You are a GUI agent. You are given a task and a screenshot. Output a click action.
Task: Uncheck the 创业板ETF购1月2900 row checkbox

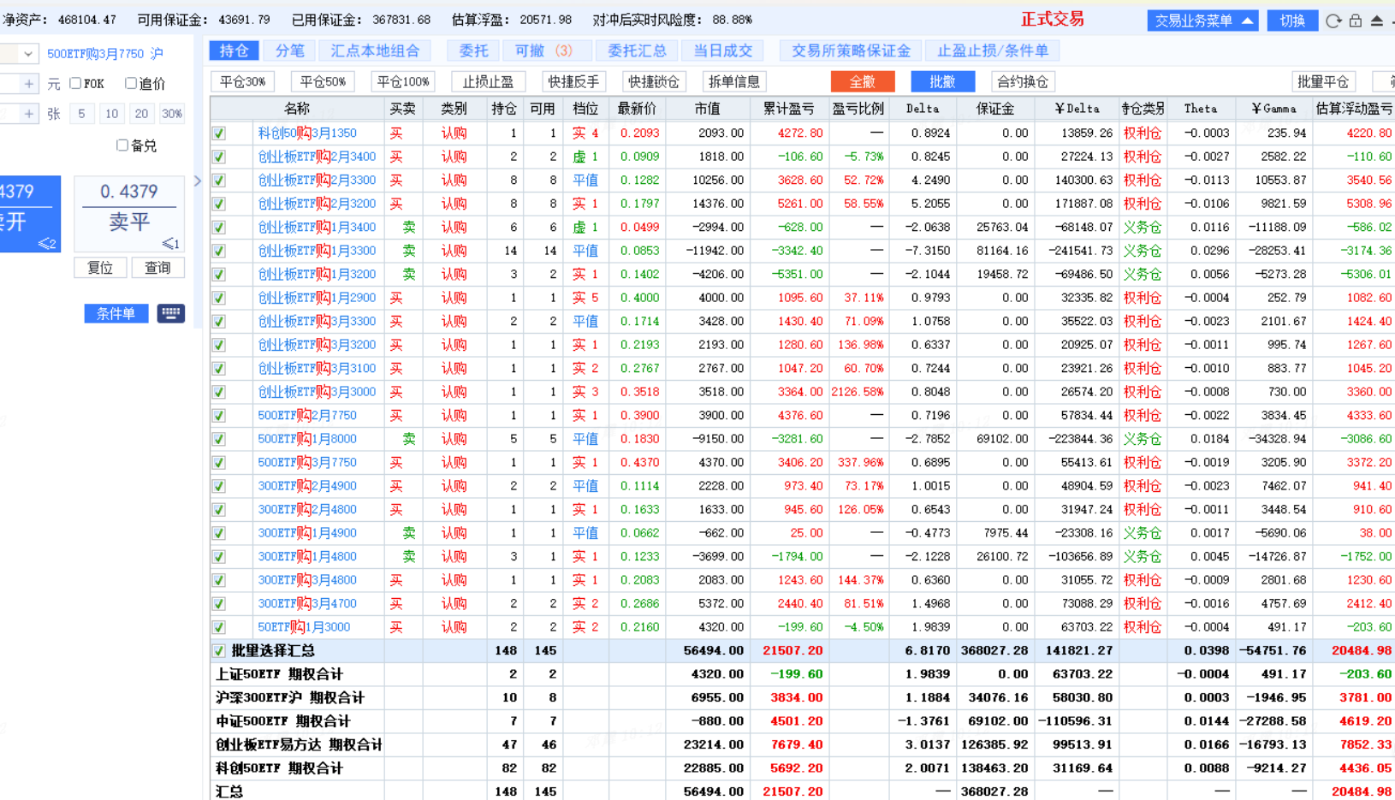[x=219, y=299]
